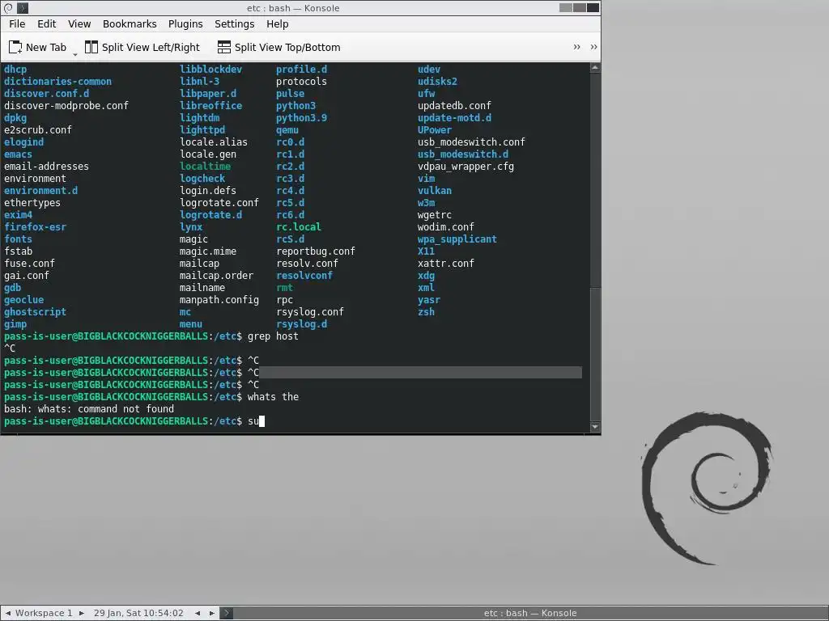Viewport: 829px width, 621px height.
Task: Click the terminal vertical scrollbar thumb
Action: (x=595, y=354)
